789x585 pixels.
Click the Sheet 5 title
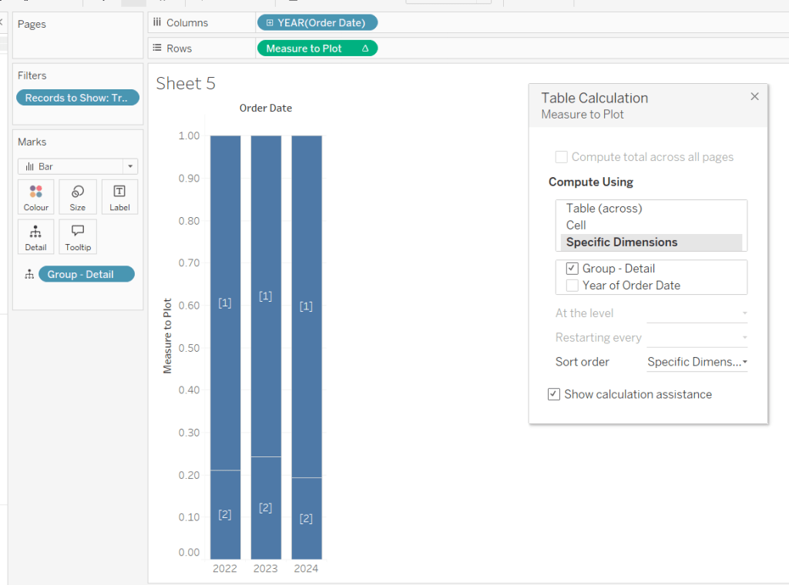click(185, 83)
